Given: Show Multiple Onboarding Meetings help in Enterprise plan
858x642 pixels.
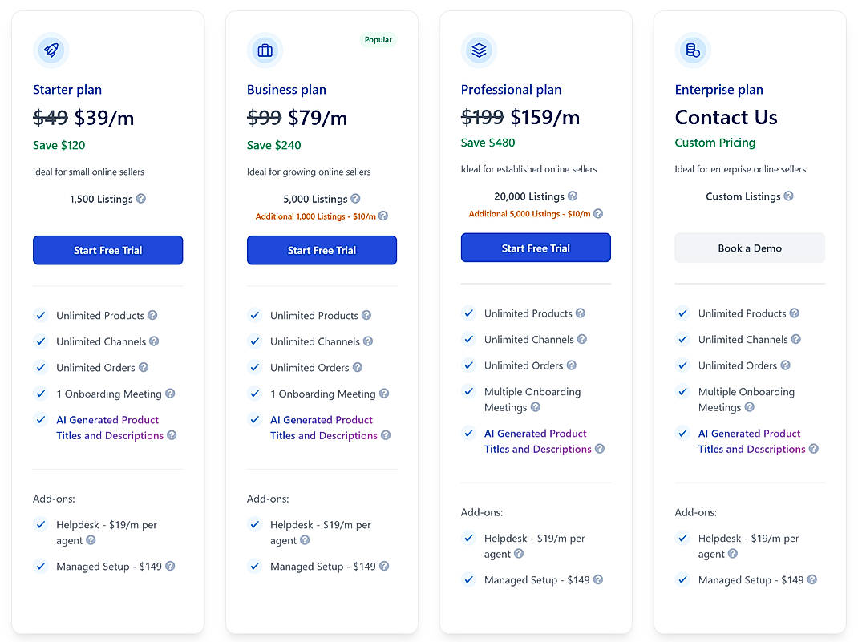Looking at the screenshot, I should click(750, 407).
